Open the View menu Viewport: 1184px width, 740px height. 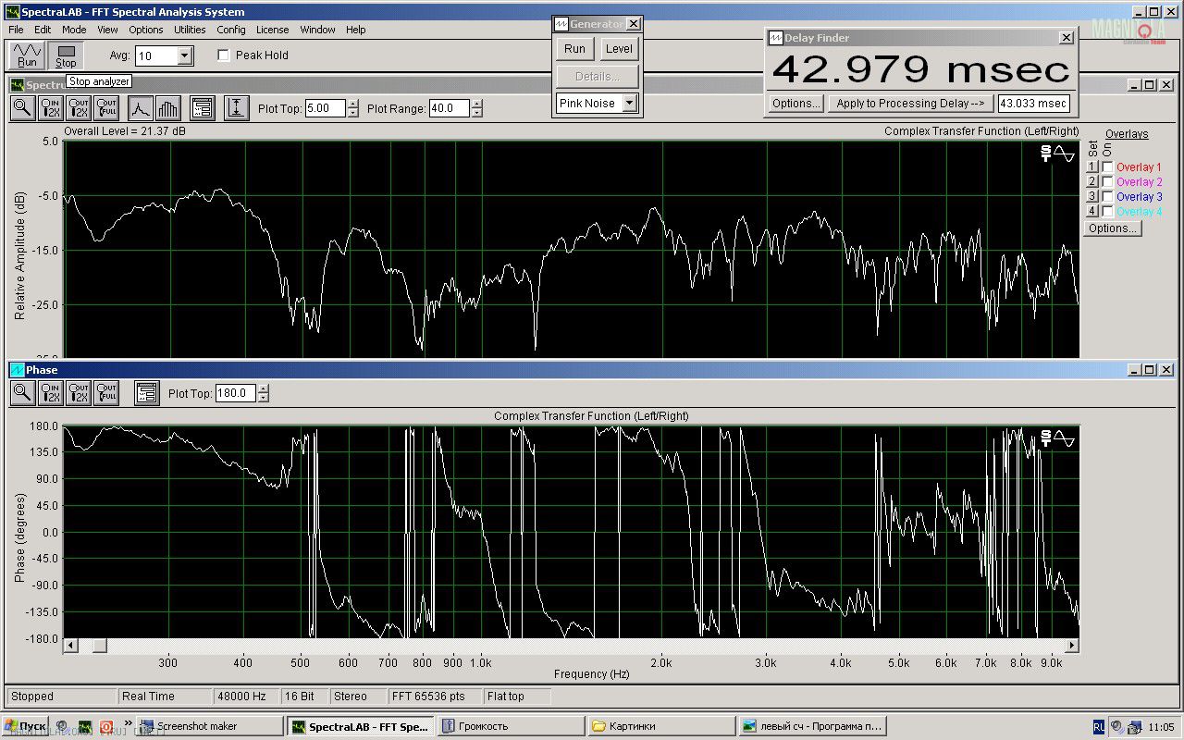pos(107,30)
